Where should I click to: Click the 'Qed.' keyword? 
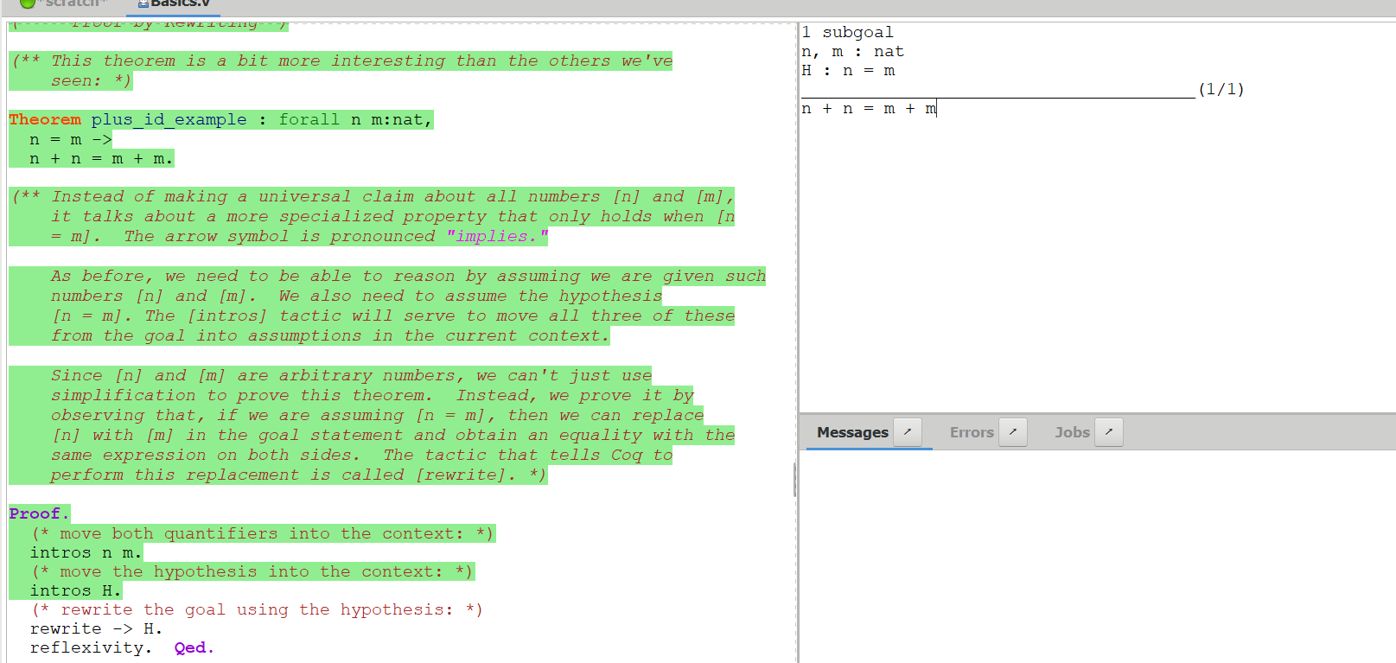point(194,648)
